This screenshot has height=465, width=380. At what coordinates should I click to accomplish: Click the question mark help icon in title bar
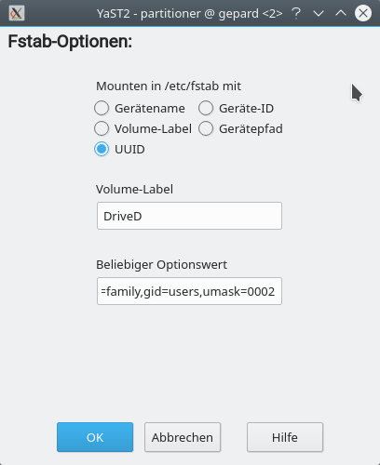click(x=296, y=13)
